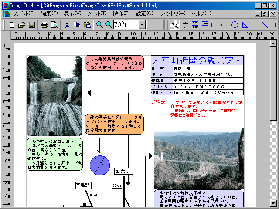Click the 住所 table header cell
Viewport: 279px width, 209px height.
(x=162, y=74)
